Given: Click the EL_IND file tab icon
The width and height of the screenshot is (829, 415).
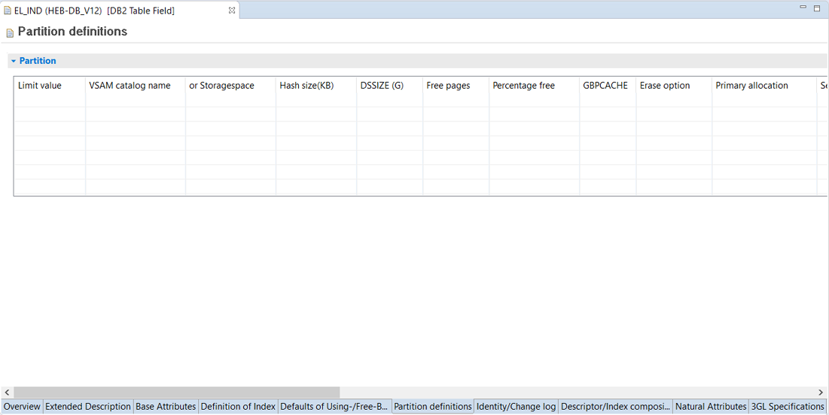Looking at the screenshot, I should click(x=7, y=11).
